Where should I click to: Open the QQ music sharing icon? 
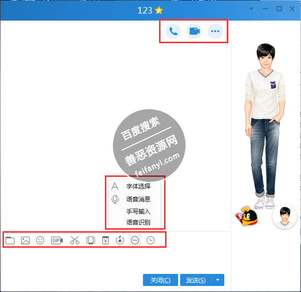click(120, 240)
